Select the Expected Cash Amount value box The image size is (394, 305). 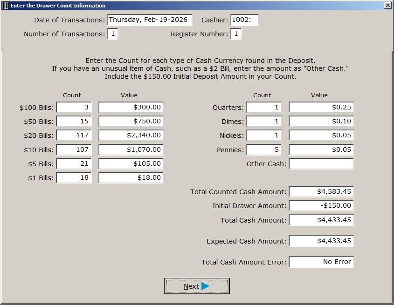click(321, 241)
